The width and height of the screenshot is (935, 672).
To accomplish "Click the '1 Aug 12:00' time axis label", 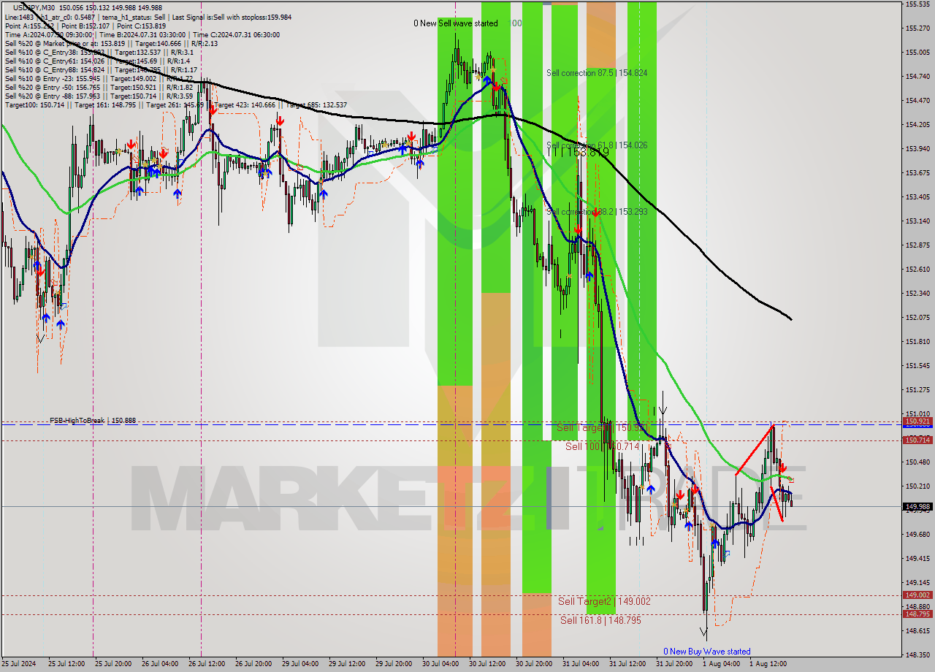I will [x=767, y=664].
